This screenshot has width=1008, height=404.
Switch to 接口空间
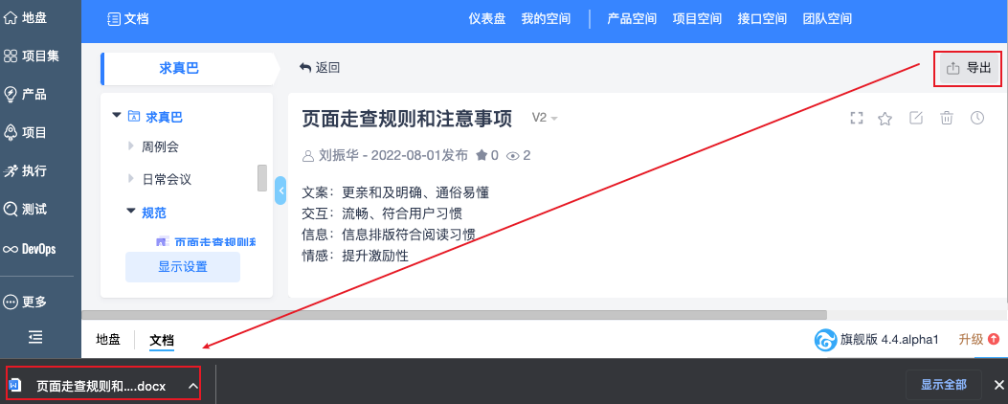tap(762, 18)
